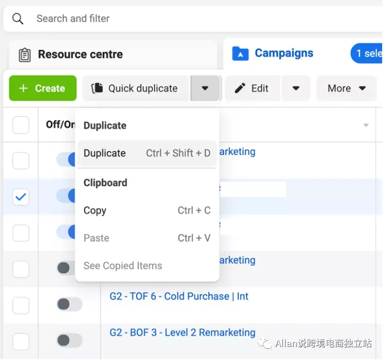Click the Campaigns folder icon

[240, 54]
